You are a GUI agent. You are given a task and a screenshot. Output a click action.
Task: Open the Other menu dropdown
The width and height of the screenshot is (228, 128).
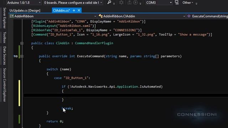click(x=188, y=2)
